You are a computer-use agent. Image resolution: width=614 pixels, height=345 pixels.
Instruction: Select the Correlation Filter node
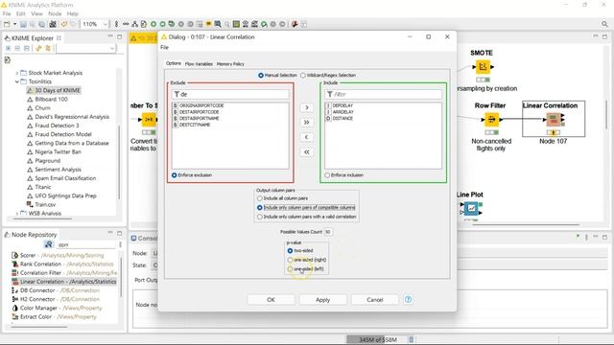click(x=64, y=272)
